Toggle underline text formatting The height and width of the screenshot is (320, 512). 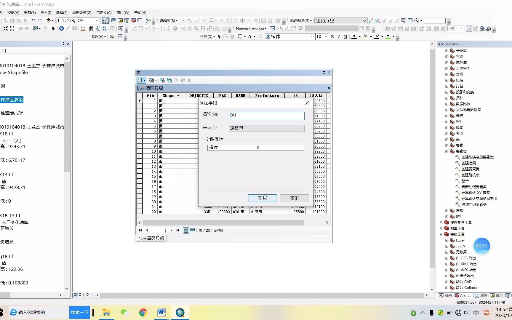click(345, 36)
